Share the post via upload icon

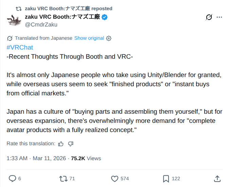(217, 179)
